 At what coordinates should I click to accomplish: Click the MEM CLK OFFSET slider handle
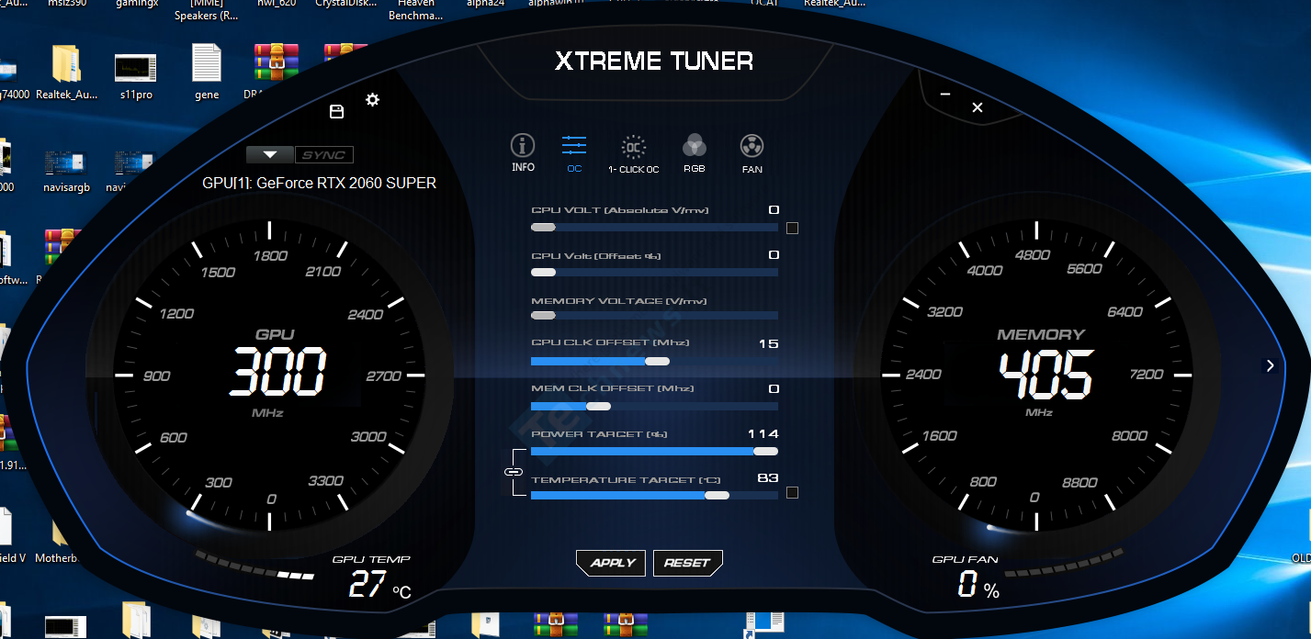[598, 406]
